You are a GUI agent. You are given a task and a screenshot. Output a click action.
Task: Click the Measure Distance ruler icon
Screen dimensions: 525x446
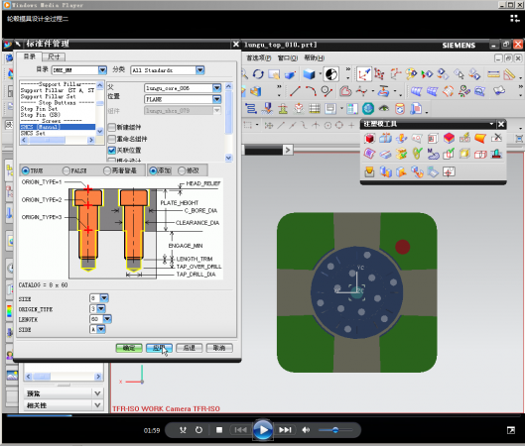coord(493,74)
